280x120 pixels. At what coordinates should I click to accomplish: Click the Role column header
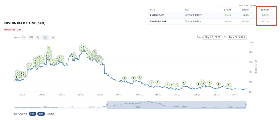coord(186,10)
